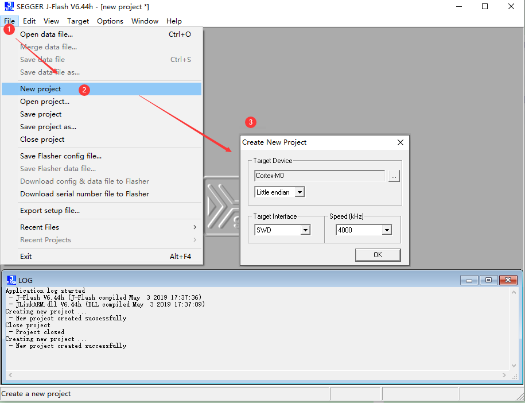Click LOG vertical scrollbar up arrow
525x403 pixels.
click(514, 292)
